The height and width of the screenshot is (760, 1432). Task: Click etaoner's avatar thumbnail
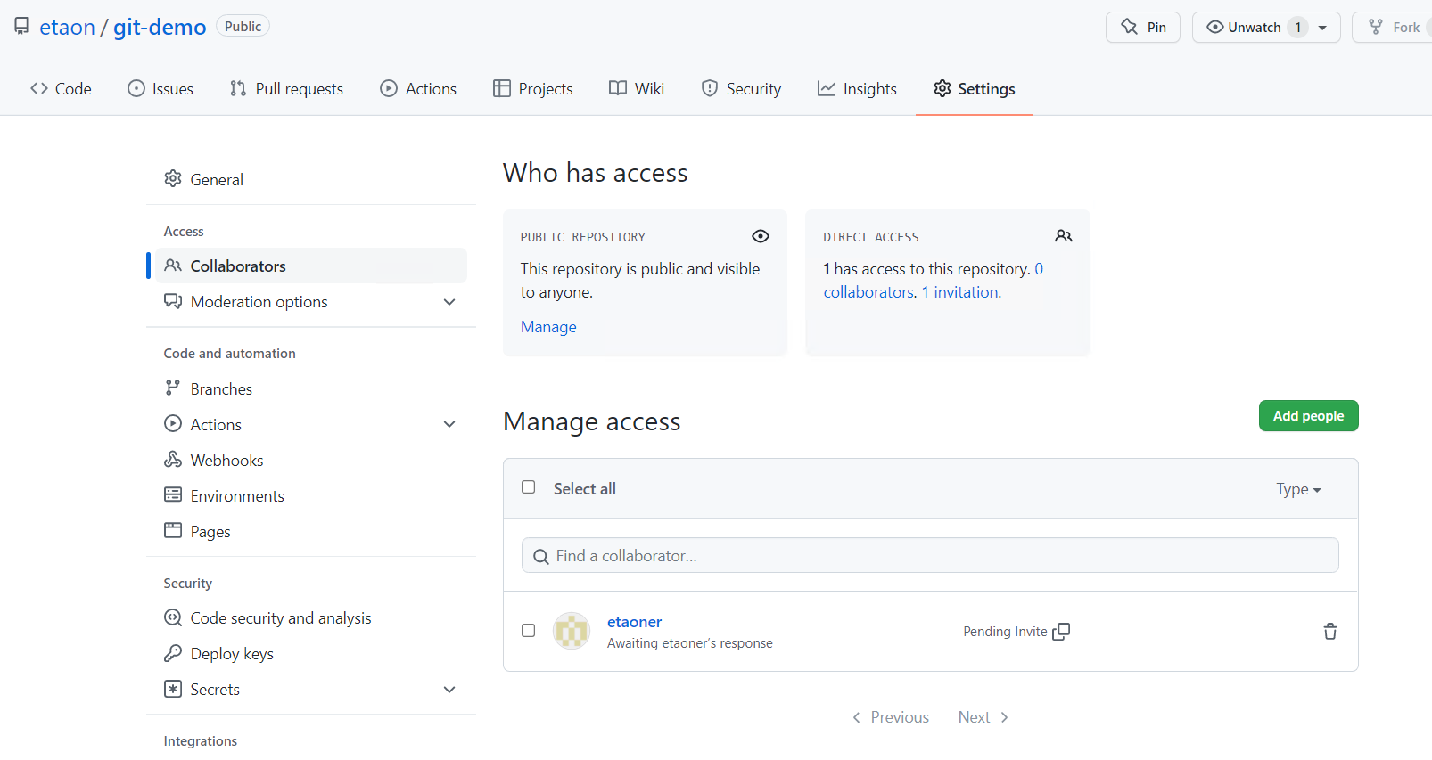click(x=572, y=631)
